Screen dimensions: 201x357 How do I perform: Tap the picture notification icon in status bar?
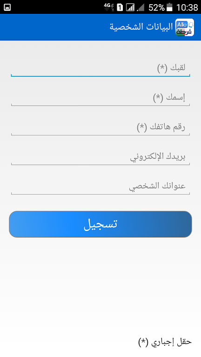pyautogui.click(x=7, y=7)
